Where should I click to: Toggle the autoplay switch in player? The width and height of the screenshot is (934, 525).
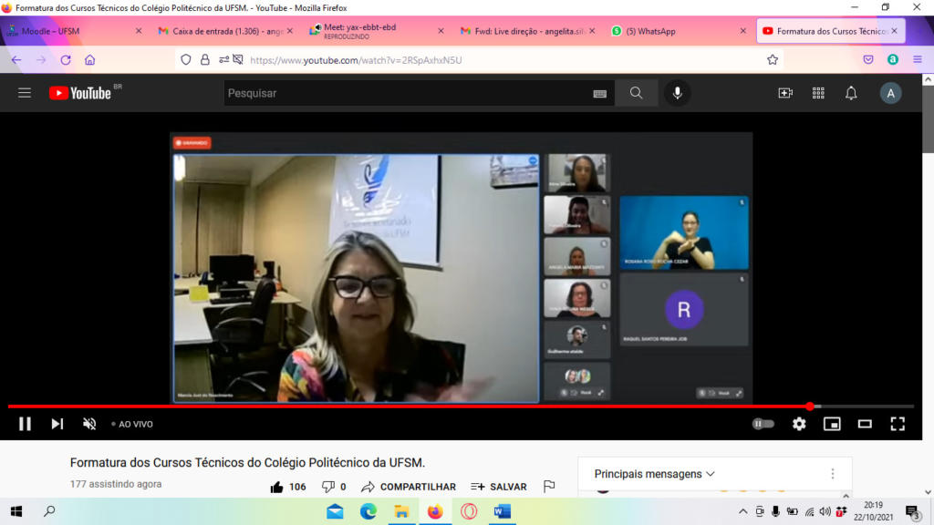coord(763,424)
